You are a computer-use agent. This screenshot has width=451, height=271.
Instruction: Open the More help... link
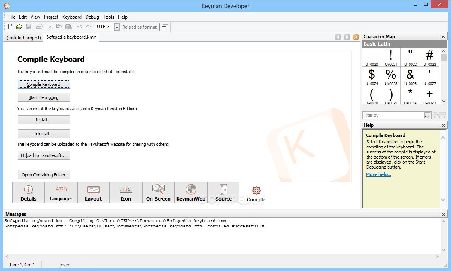(x=378, y=174)
